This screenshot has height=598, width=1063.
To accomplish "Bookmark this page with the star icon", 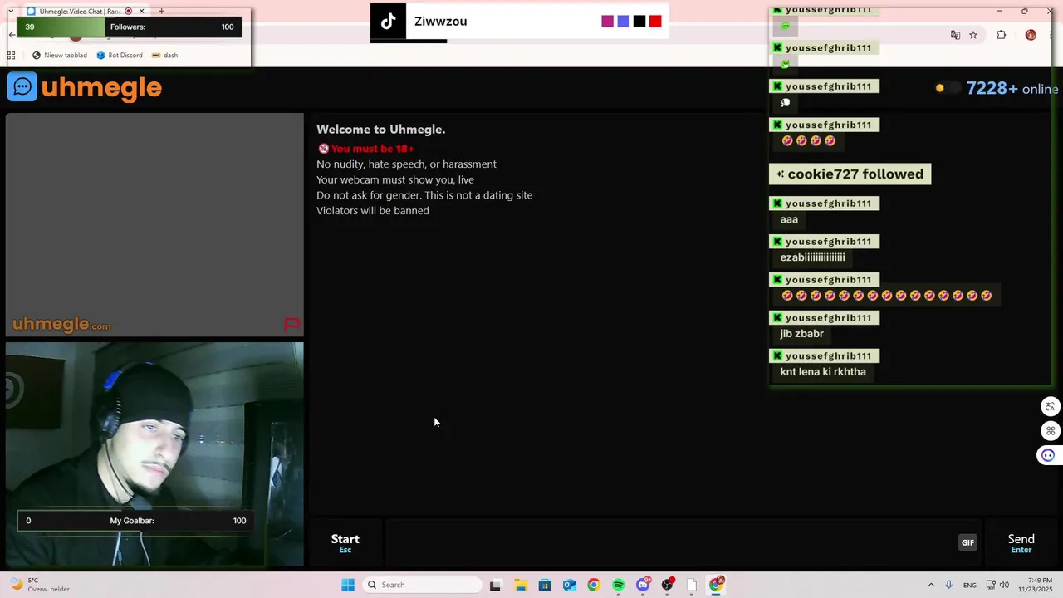I will [x=973, y=35].
